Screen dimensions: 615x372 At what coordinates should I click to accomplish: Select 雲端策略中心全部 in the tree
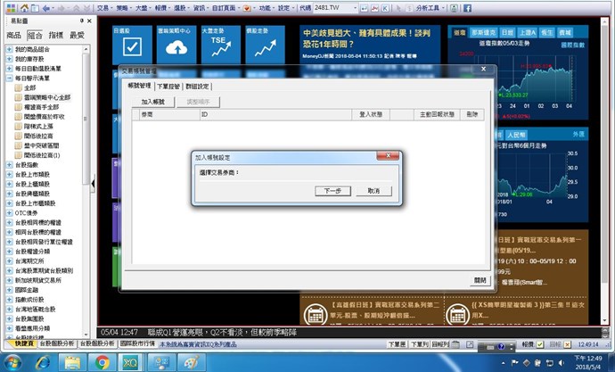coord(47,97)
